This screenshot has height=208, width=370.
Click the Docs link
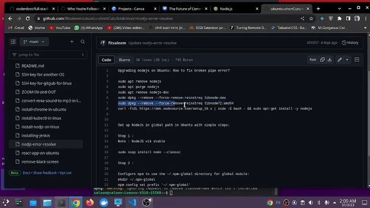point(27,173)
